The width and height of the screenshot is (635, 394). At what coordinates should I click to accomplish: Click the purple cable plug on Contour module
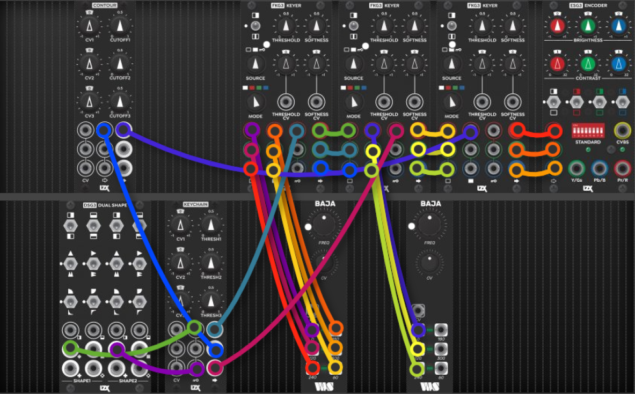tap(123, 130)
